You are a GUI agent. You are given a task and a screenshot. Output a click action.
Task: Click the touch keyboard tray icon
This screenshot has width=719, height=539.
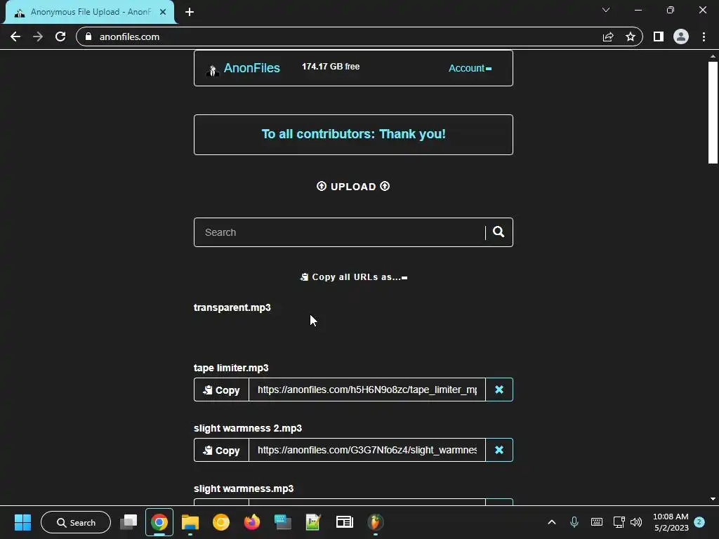[597, 522]
